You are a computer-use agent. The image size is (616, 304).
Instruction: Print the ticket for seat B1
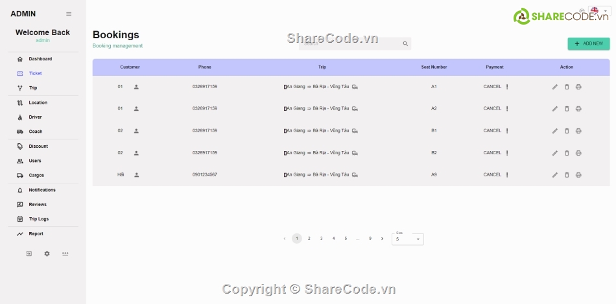(578, 131)
